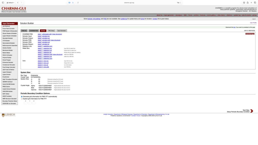Show the tab overview icon
Screen dimensions: 258x145
click(255, 3)
